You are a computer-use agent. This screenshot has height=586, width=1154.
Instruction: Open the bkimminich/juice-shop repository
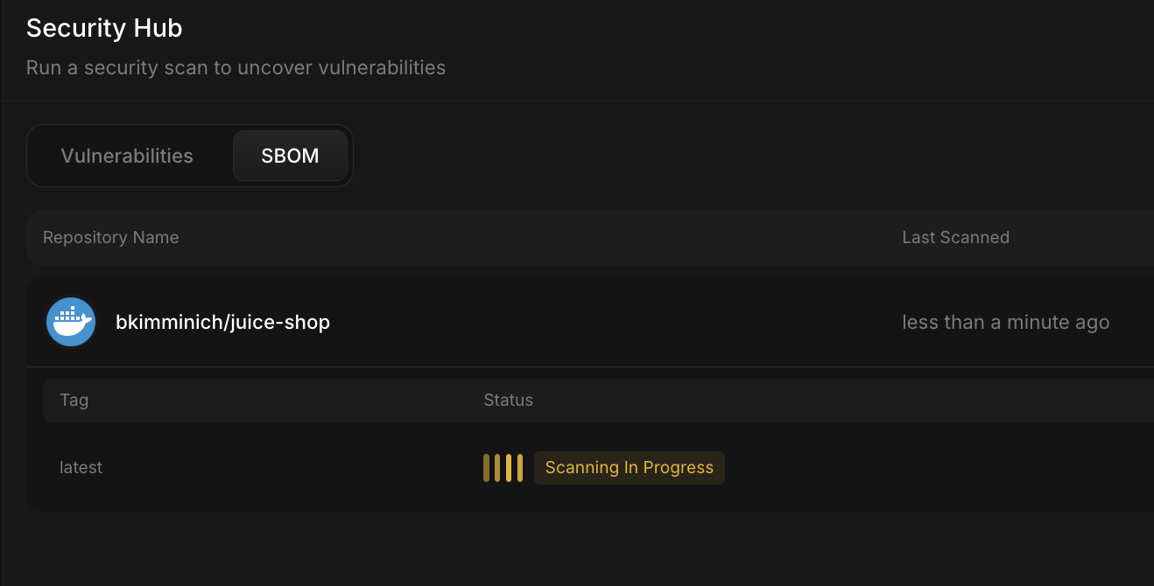[222, 322]
